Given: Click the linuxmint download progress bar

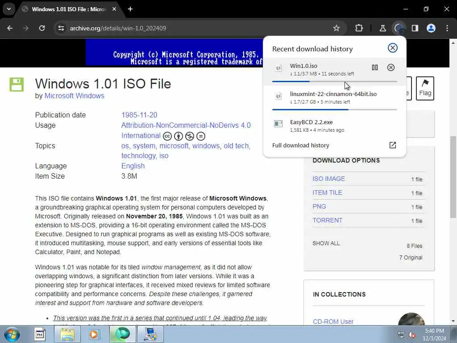Looking at the screenshot, I should click(334, 110).
